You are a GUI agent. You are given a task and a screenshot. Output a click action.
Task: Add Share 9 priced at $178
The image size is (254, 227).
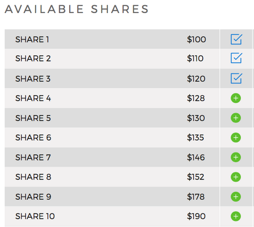pyautogui.click(x=236, y=197)
